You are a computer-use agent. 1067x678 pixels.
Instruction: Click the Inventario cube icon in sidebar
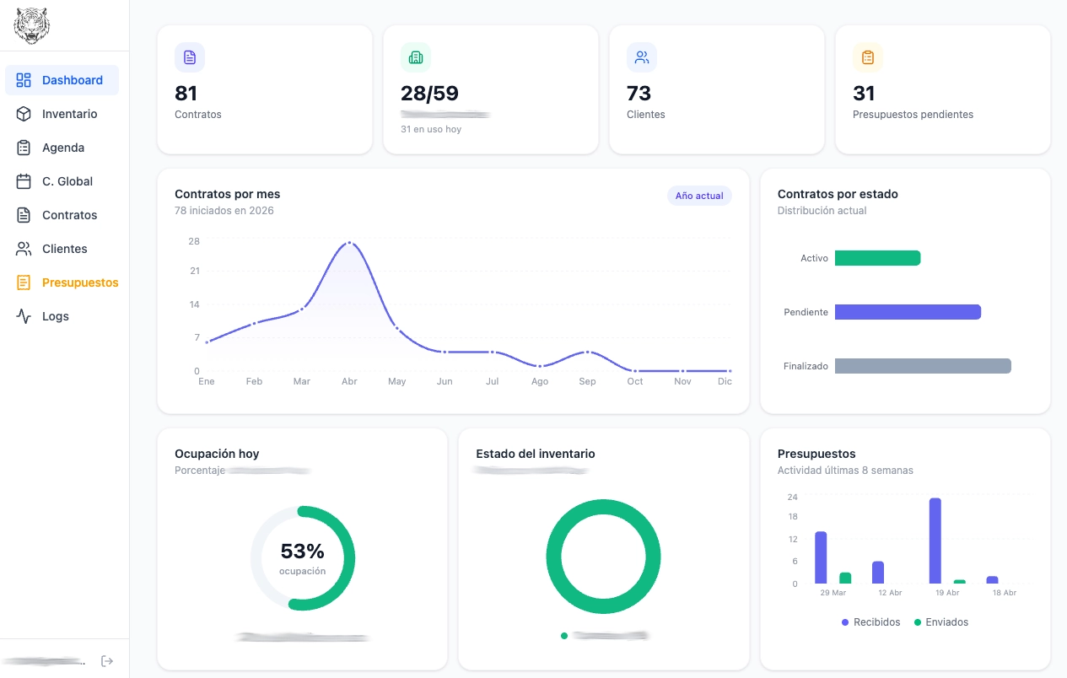(x=24, y=114)
